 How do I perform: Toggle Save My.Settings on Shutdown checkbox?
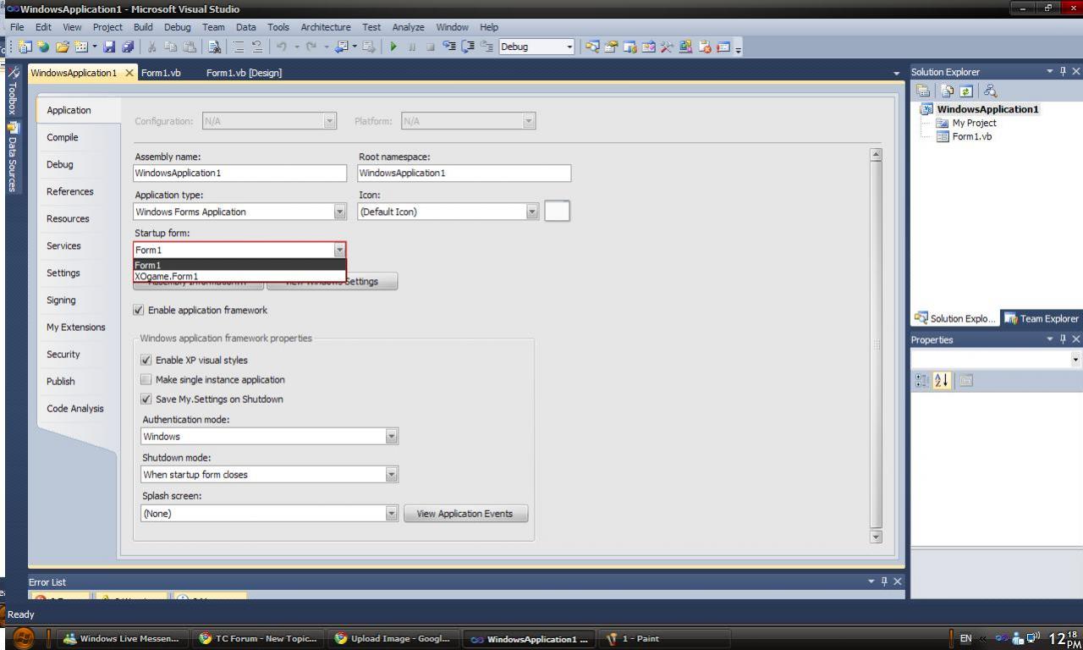click(x=146, y=399)
